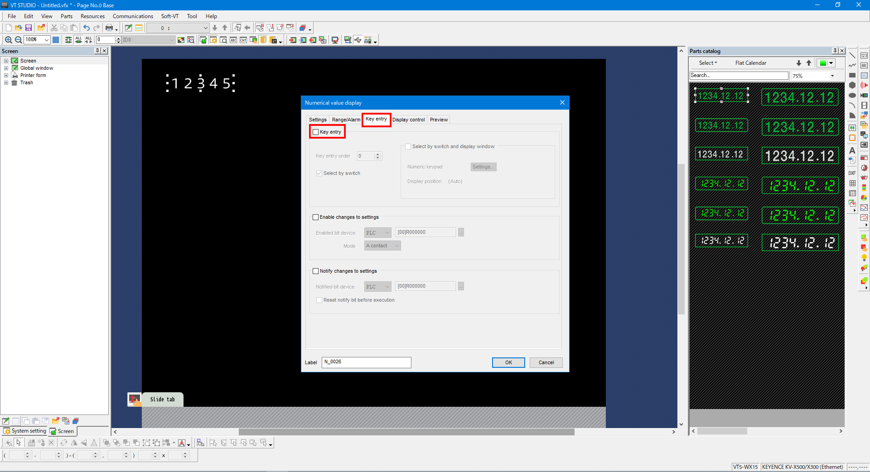Image resolution: width=870 pixels, height=472 pixels.
Task: Click the Undo arrow icon
Action: [86, 28]
